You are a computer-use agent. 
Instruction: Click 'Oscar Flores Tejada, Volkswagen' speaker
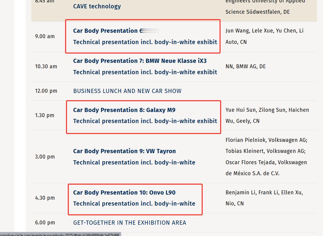tap(266, 162)
